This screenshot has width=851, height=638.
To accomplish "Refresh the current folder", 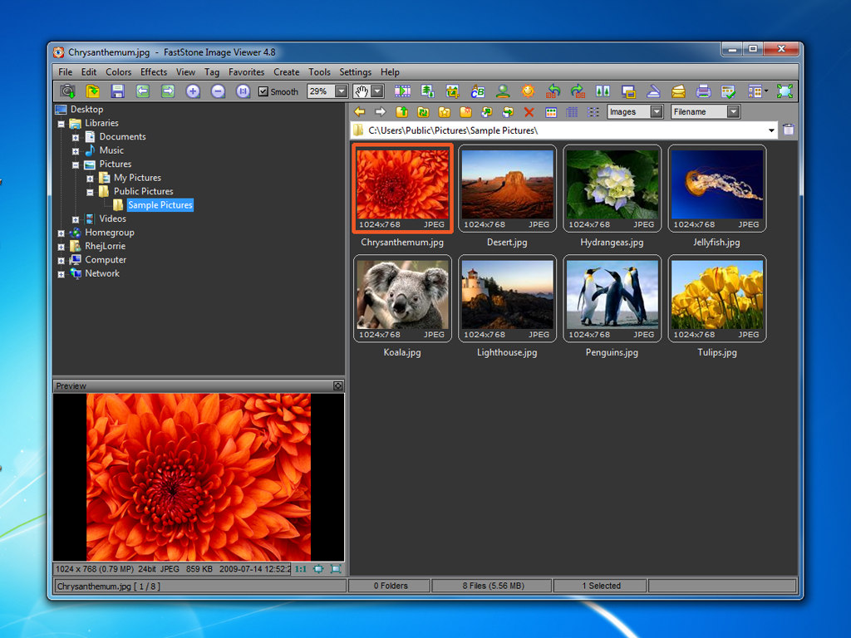I will click(x=423, y=112).
